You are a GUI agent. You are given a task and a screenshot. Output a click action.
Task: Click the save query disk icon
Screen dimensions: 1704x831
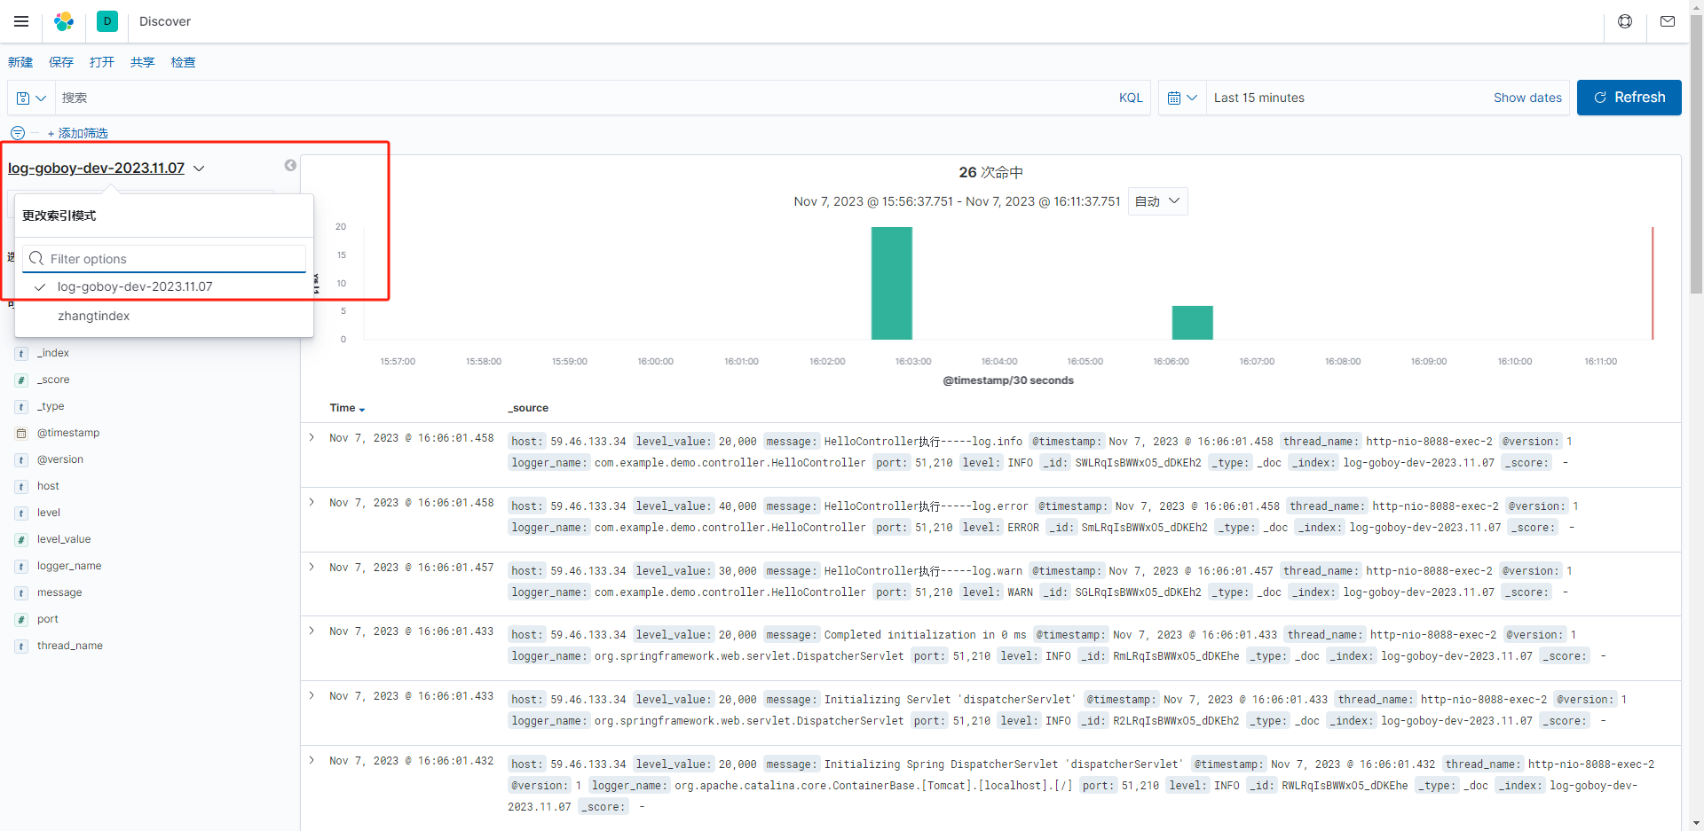pyautogui.click(x=22, y=98)
